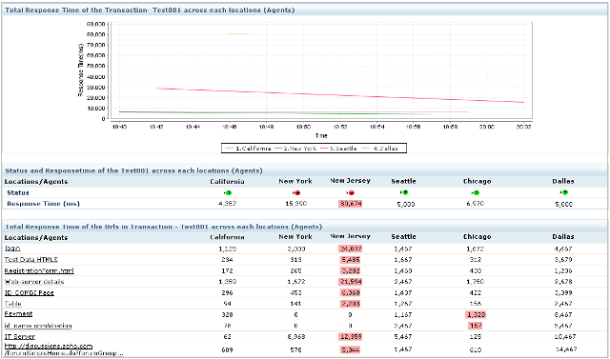Screen dimensions: 610x359
Task: Click the Status row label
Action: (18, 192)
